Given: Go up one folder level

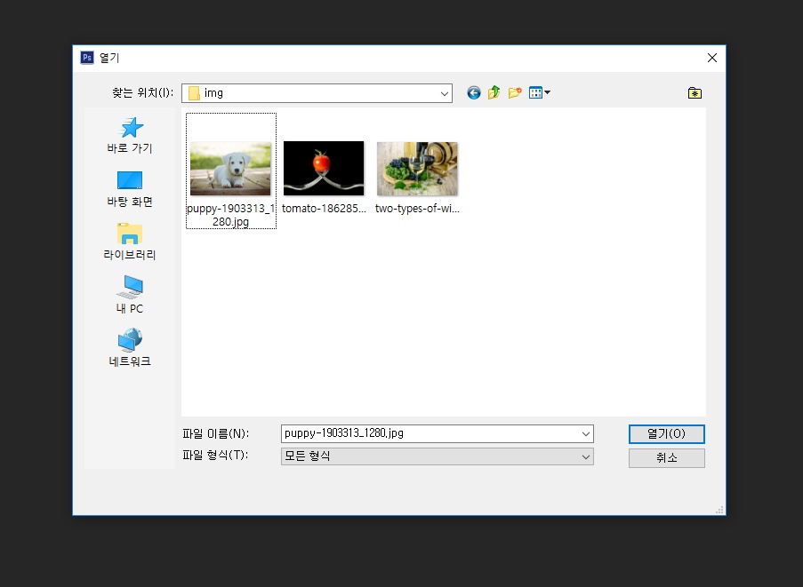Looking at the screenshot, I should click(494, 92).
